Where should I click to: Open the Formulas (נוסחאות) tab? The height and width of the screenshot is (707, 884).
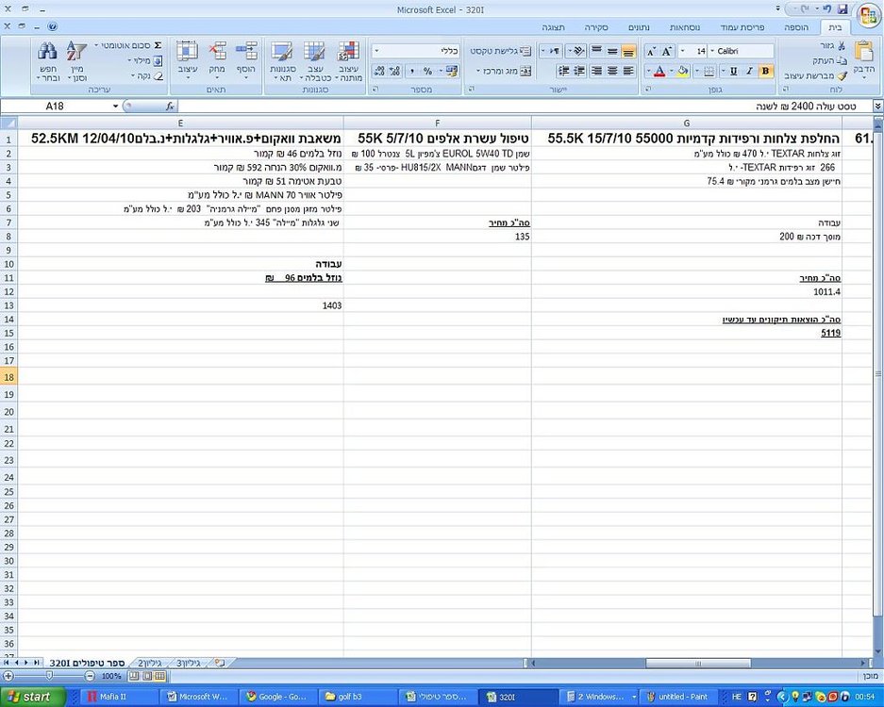(685, 27)
